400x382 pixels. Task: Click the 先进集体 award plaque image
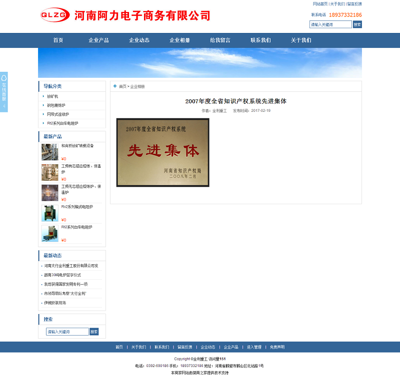[x=162, y=152]
